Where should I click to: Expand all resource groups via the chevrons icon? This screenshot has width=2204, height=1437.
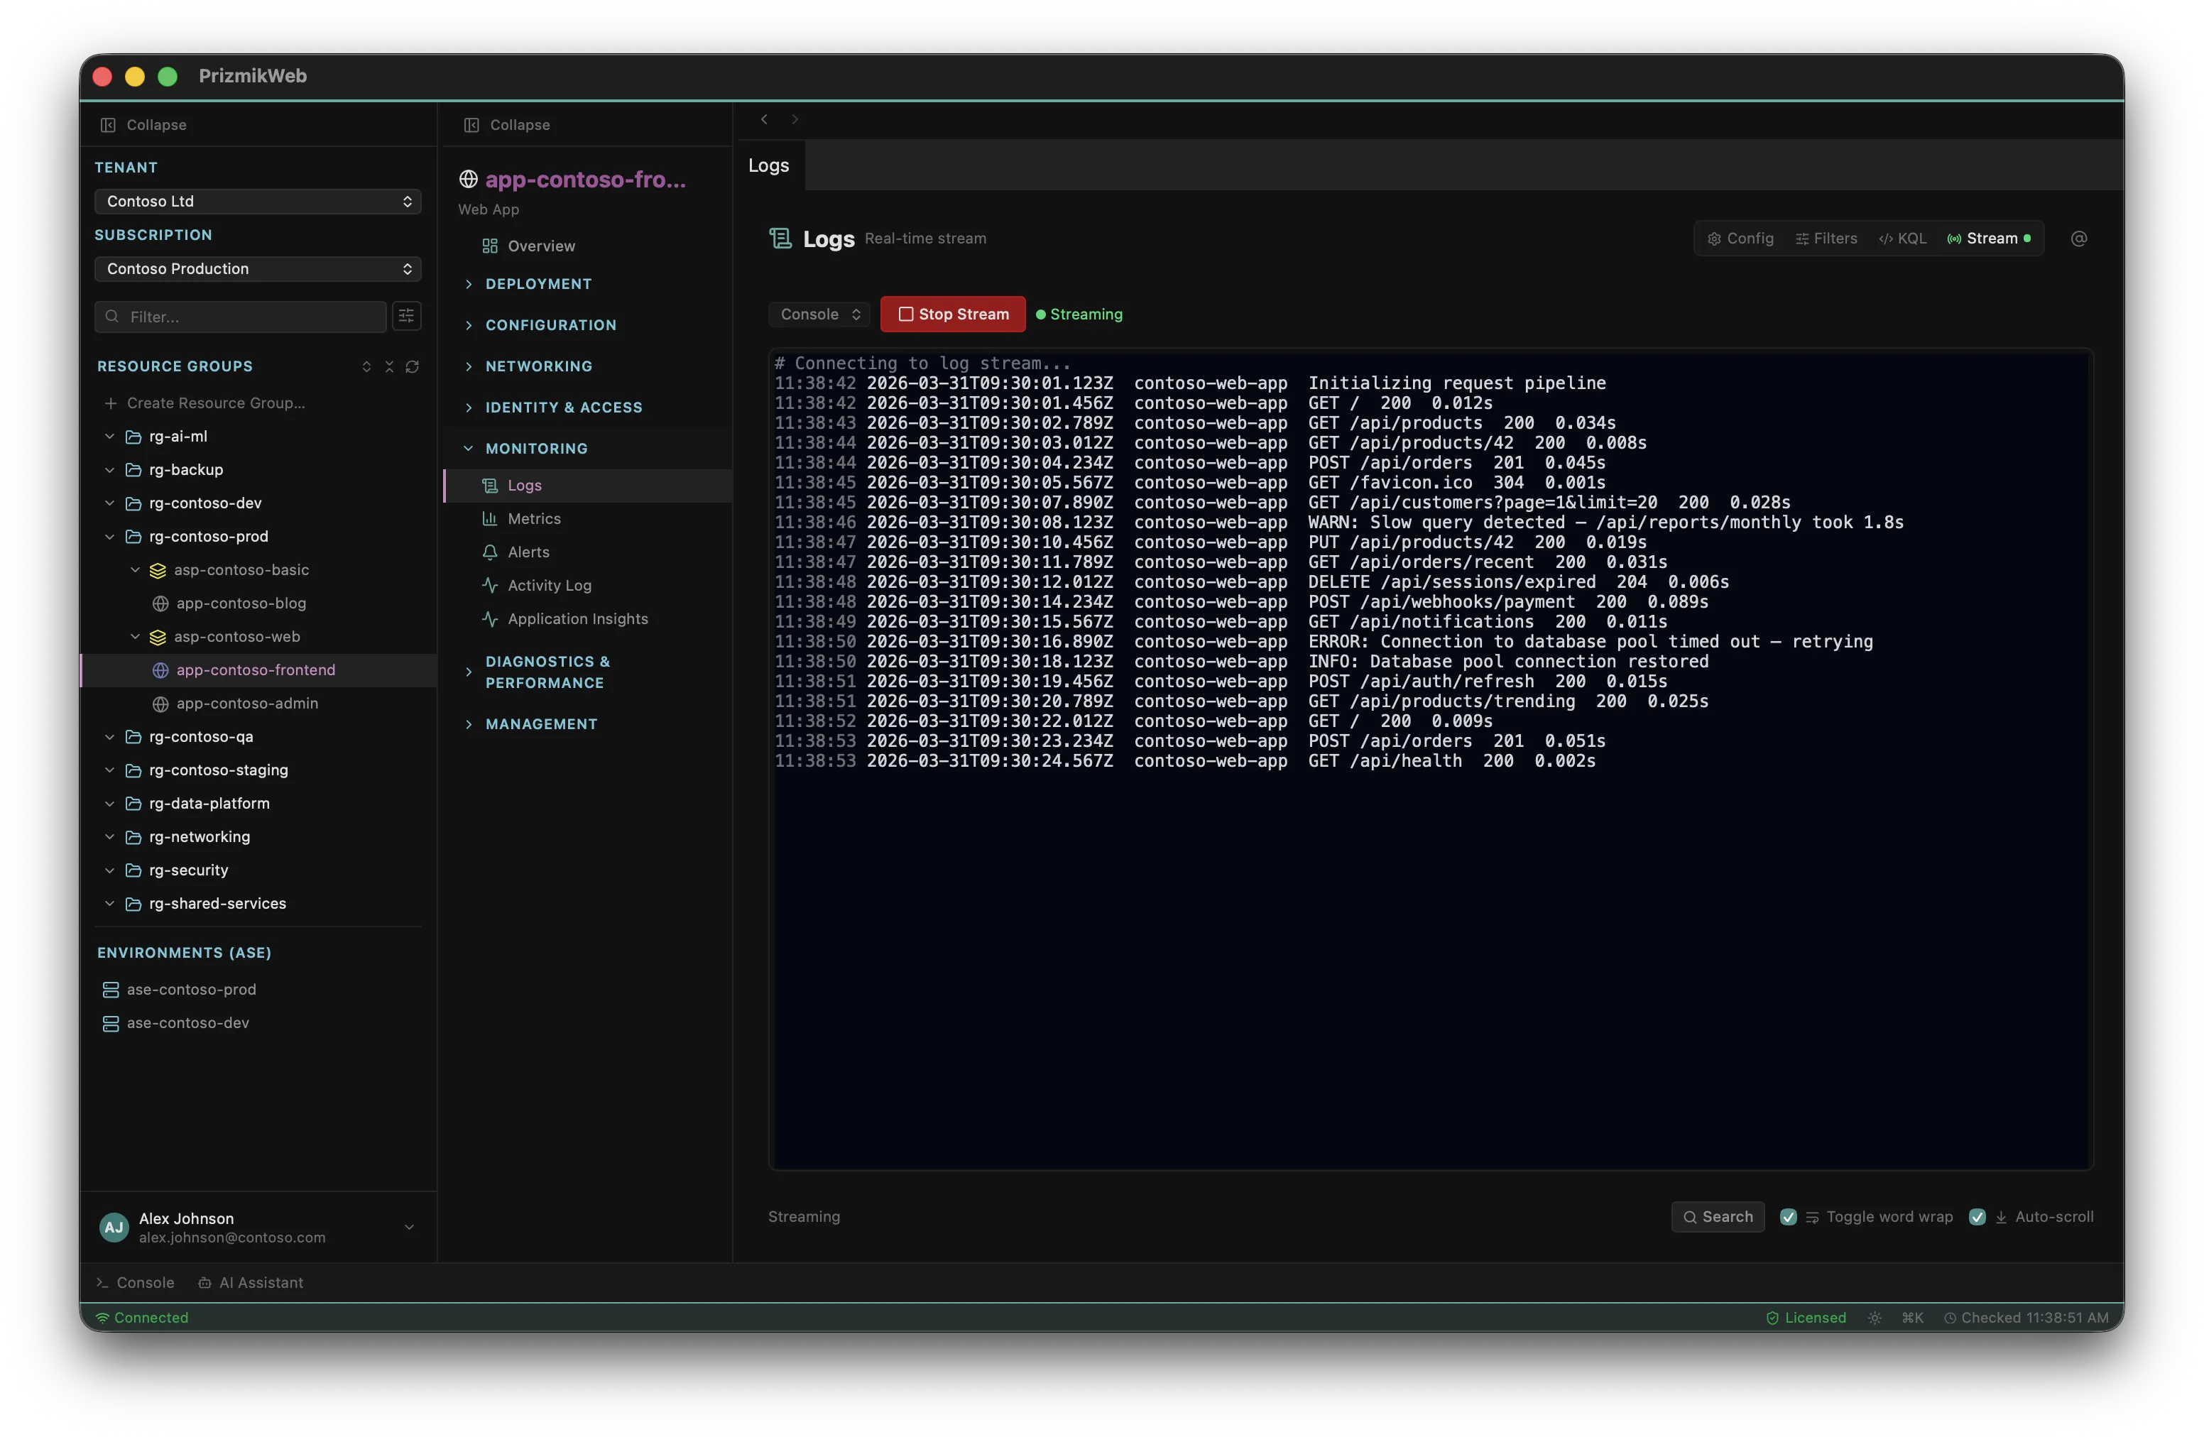[x=366, y=366]
